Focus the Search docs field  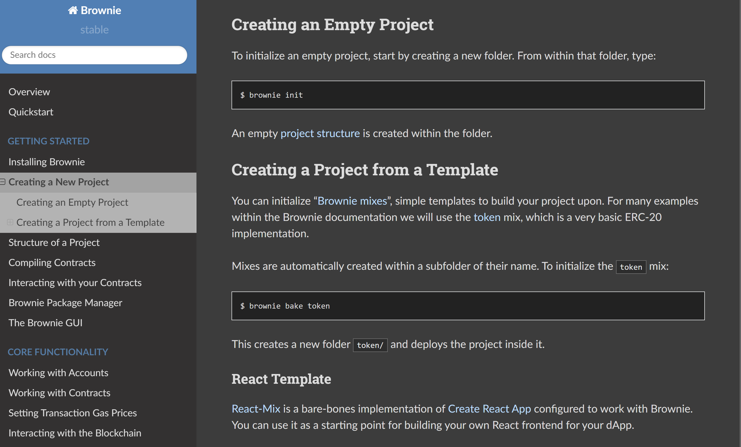[x=95, y=55]
